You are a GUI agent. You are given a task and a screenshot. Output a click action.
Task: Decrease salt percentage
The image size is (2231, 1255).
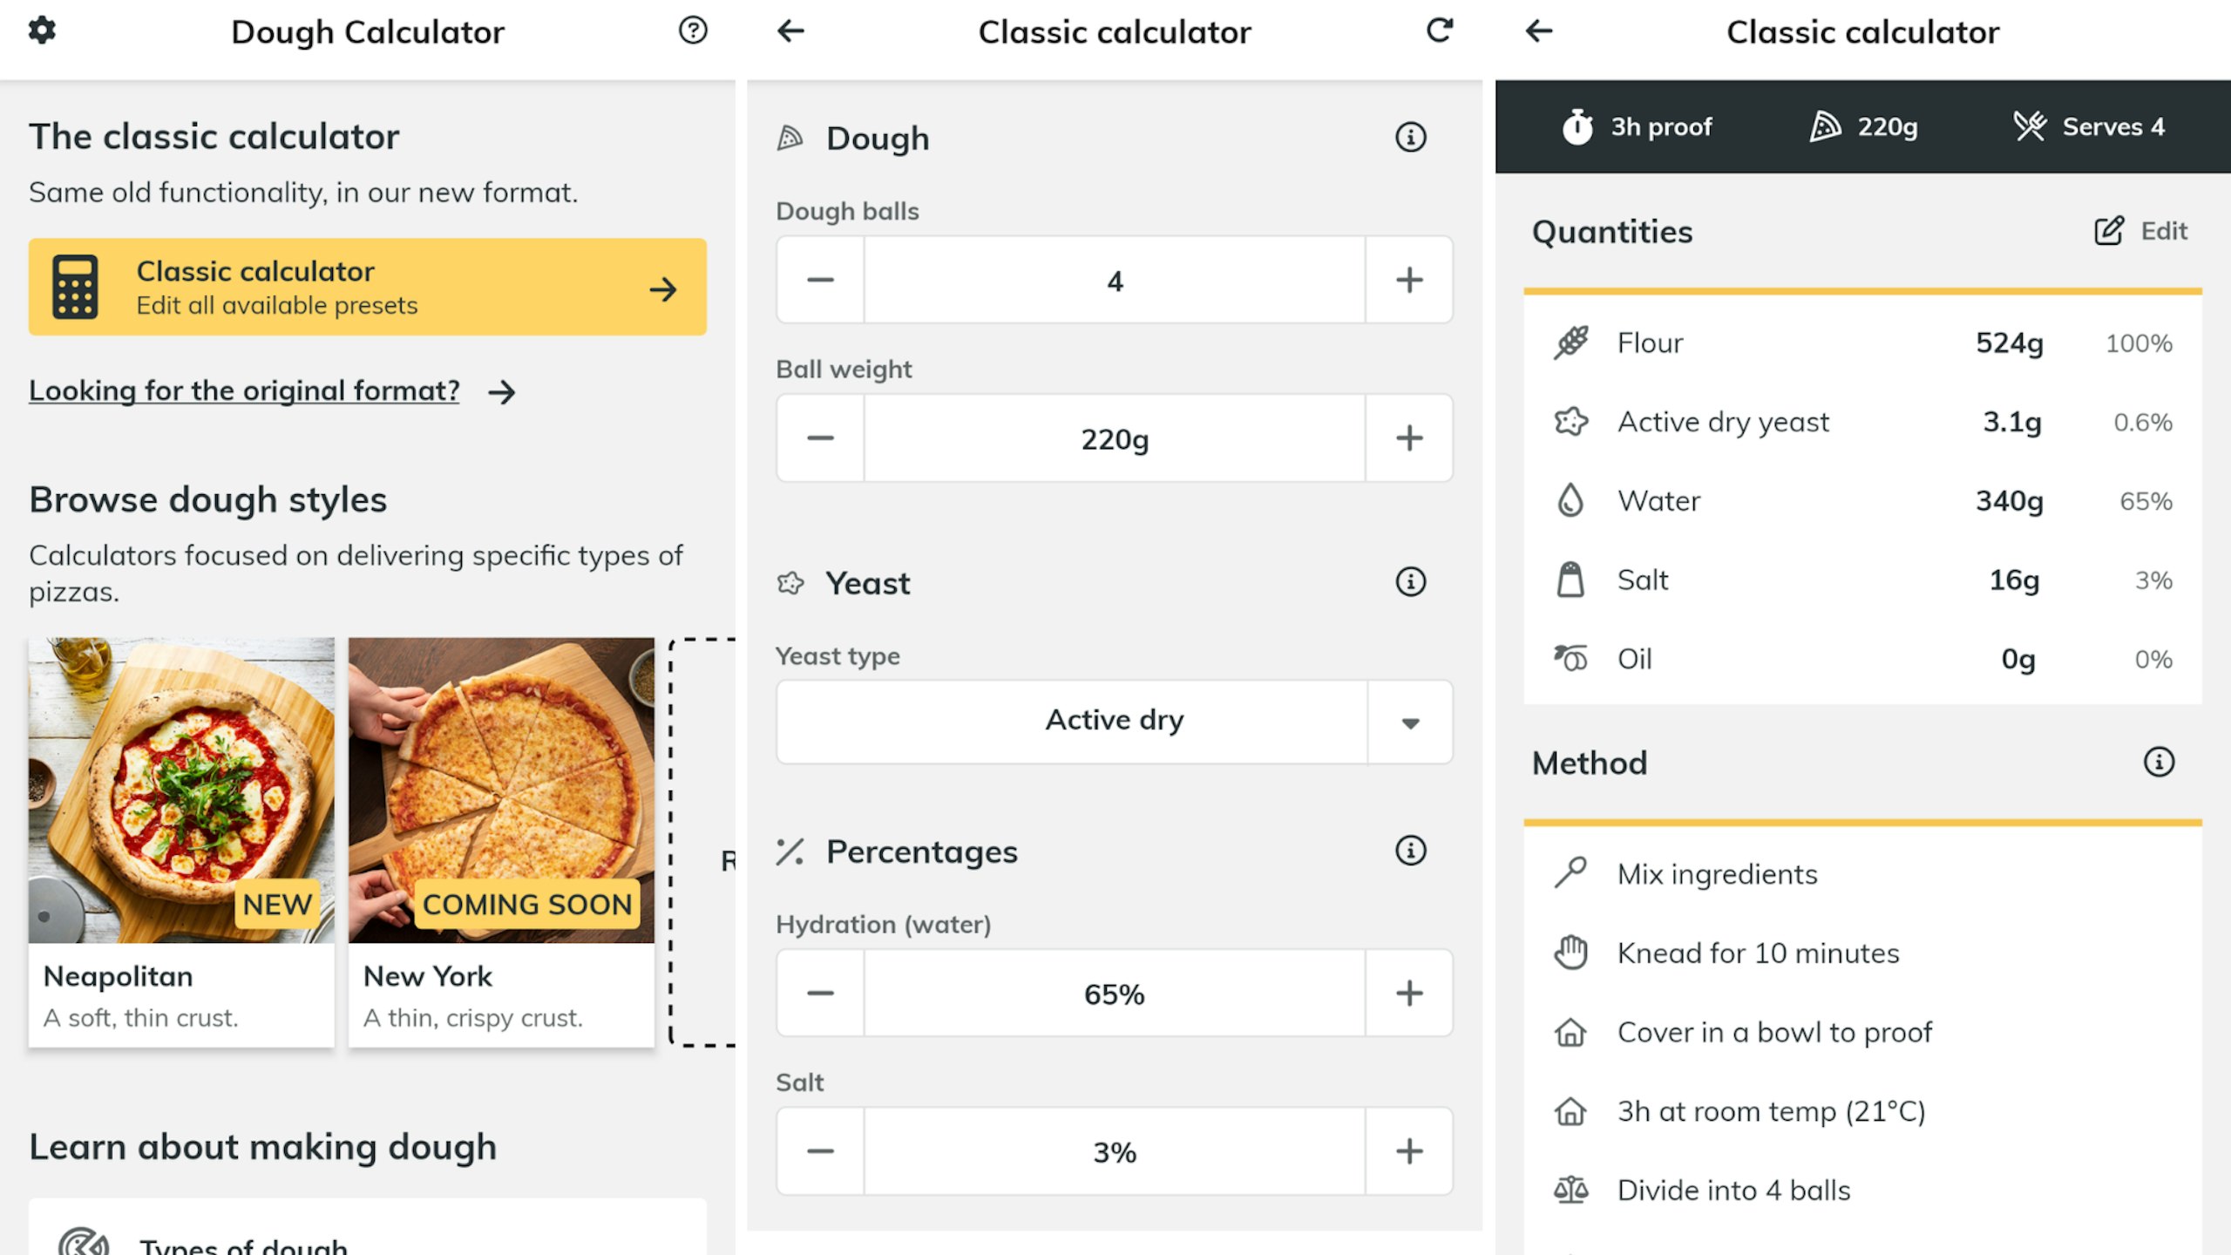click(820, 1151)
